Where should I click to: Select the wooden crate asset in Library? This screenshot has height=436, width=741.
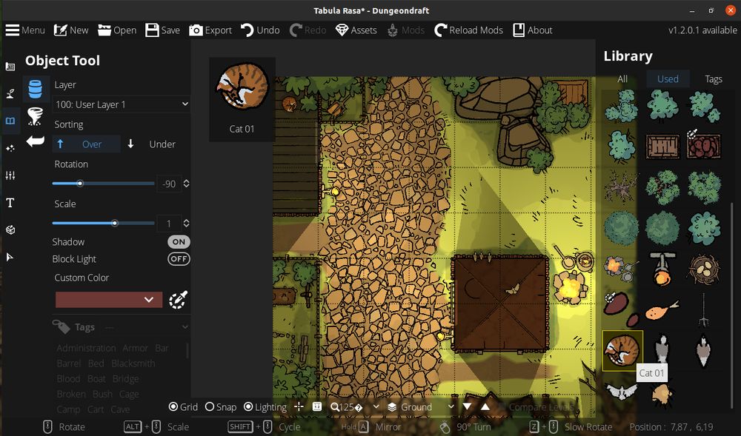(662, 146)
